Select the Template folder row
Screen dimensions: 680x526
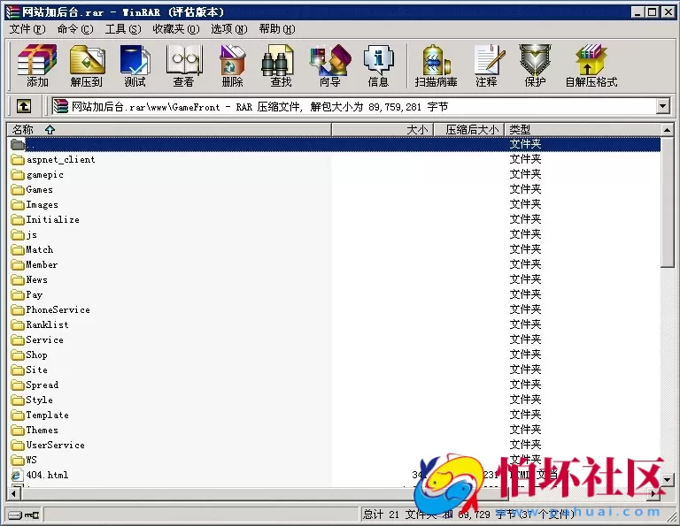[334, 415]
